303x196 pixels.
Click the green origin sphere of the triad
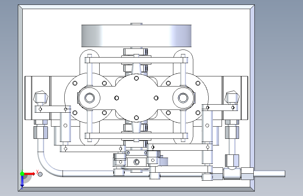tap(22, 174)
